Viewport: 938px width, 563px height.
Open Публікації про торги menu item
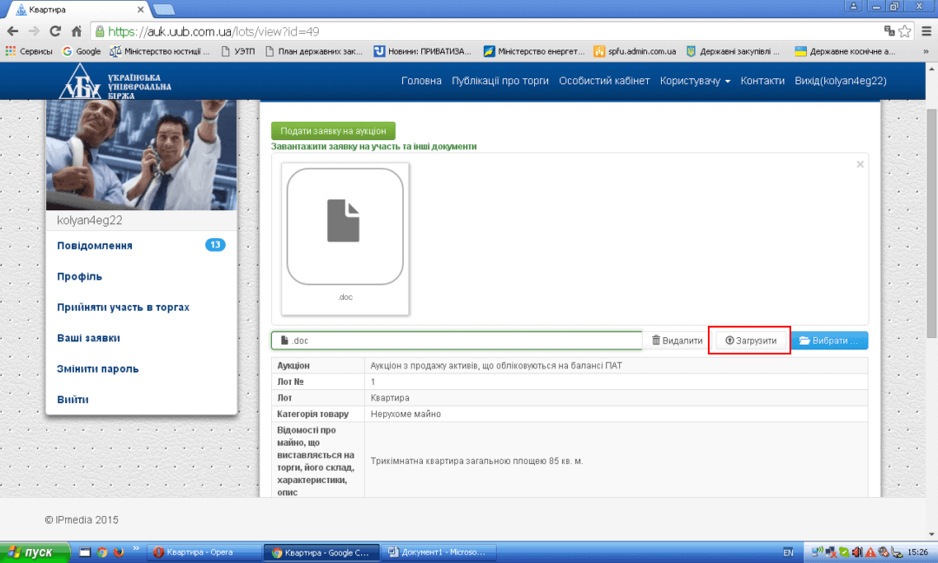tap(500, 81)
